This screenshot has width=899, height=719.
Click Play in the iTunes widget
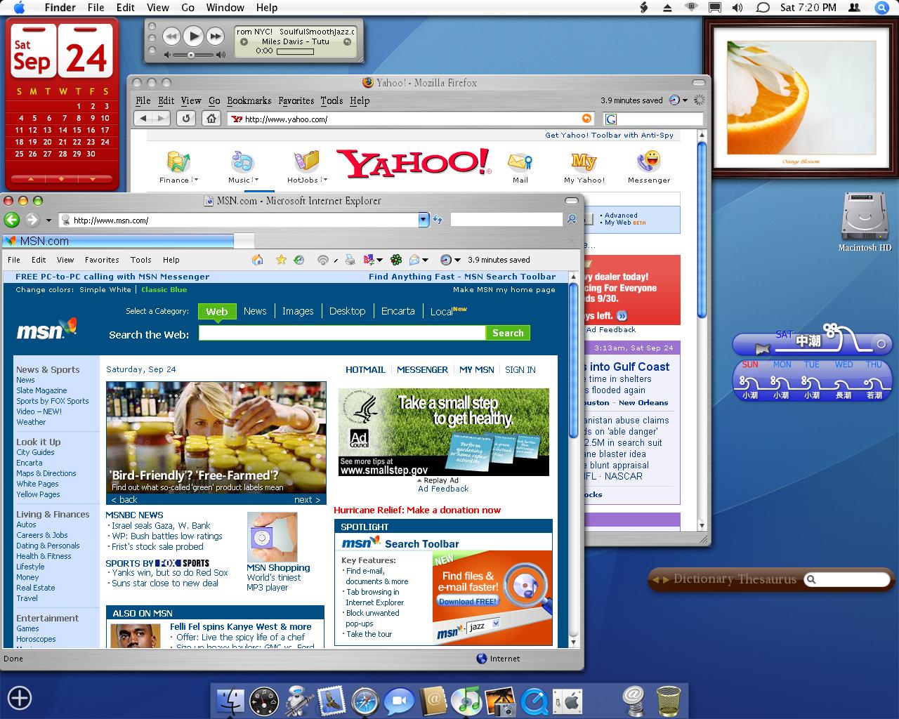pos(194,35)
